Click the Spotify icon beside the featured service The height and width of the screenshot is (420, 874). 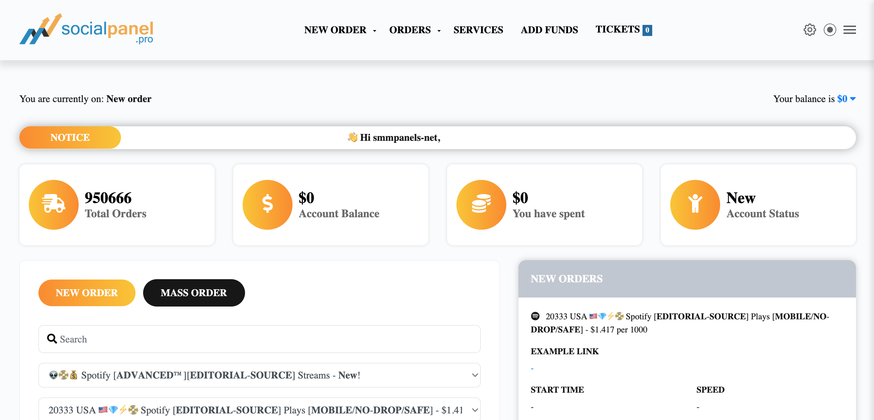[x=535, y=317]
